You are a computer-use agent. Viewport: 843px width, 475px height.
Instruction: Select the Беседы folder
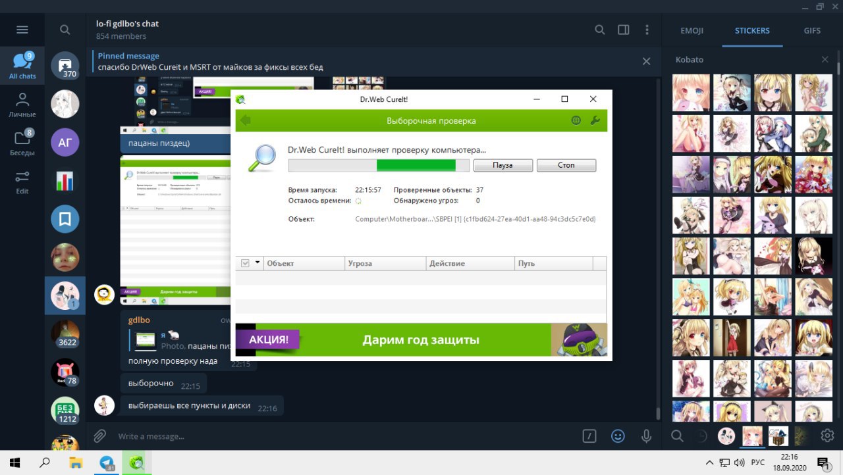(x=22, y=143)
